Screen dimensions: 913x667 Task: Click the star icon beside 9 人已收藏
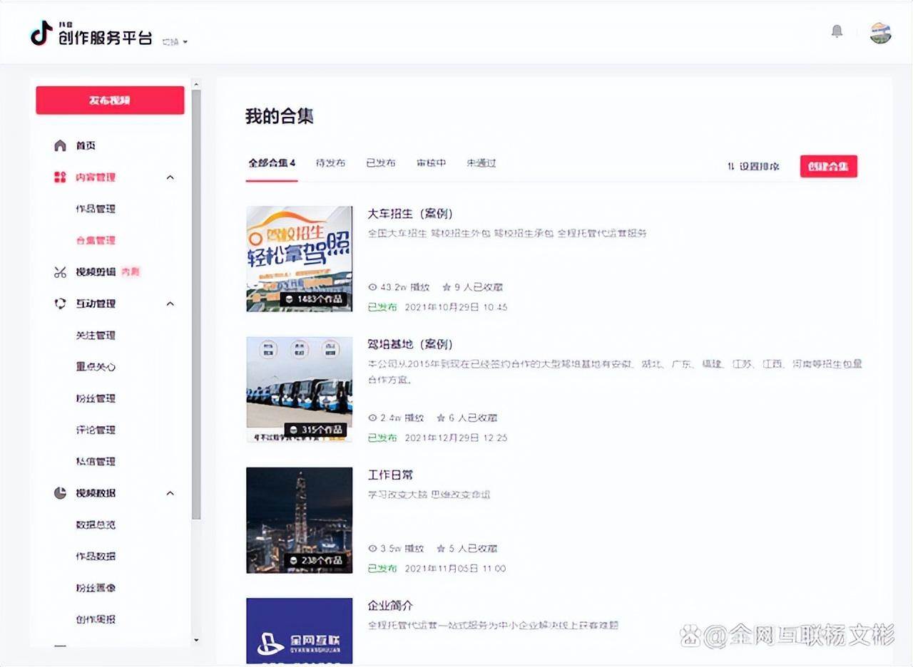point(447,287)
